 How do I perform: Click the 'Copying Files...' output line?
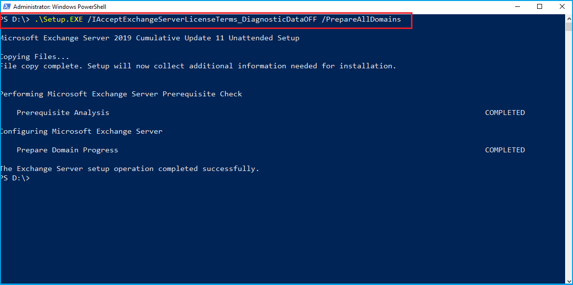[35, 57]
